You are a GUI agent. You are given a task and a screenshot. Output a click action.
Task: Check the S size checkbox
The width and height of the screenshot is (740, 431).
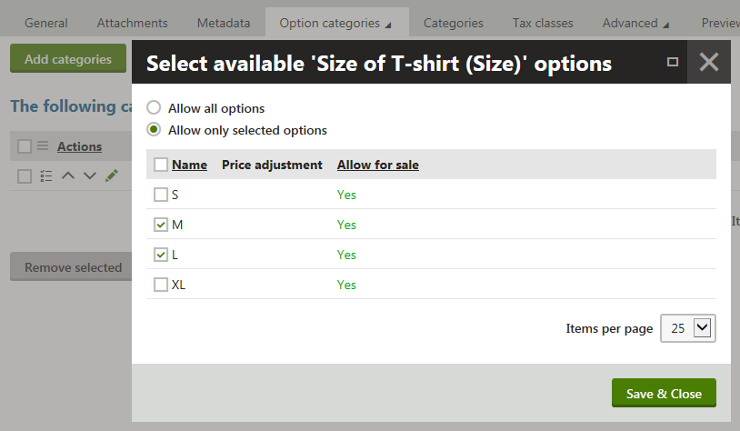161,195
